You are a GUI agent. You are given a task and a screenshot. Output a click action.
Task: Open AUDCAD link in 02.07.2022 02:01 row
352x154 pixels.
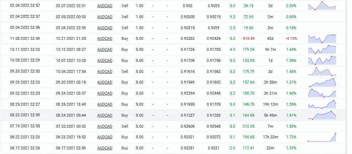pos(105,6)
